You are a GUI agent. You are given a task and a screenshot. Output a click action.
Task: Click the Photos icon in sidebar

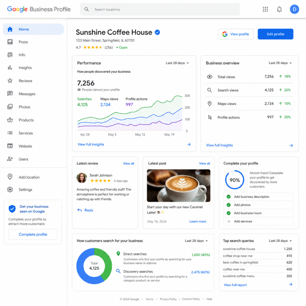pyautogui.click(x=10, y=107)
